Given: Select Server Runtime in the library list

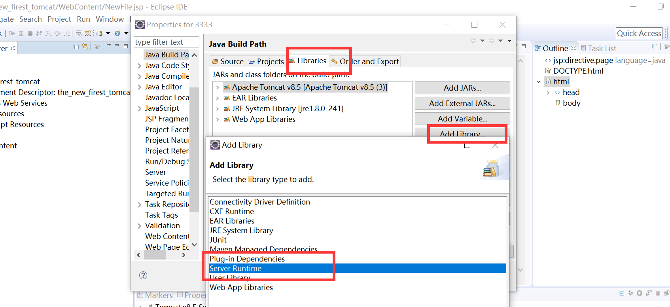Looking at the screenshot, I should coord(358,268).
